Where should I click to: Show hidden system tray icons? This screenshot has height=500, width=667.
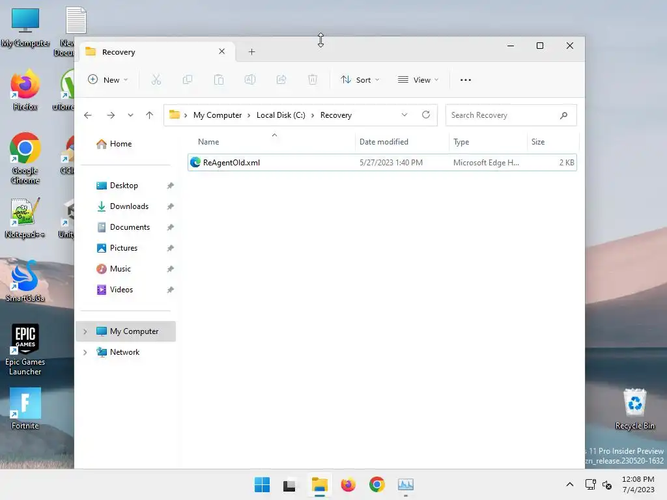click(x=570, y=484)
